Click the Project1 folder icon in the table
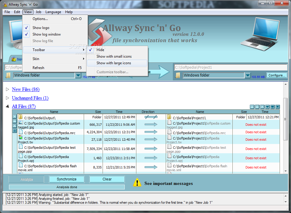Viewport: 291px width, 213px height. 169,117
